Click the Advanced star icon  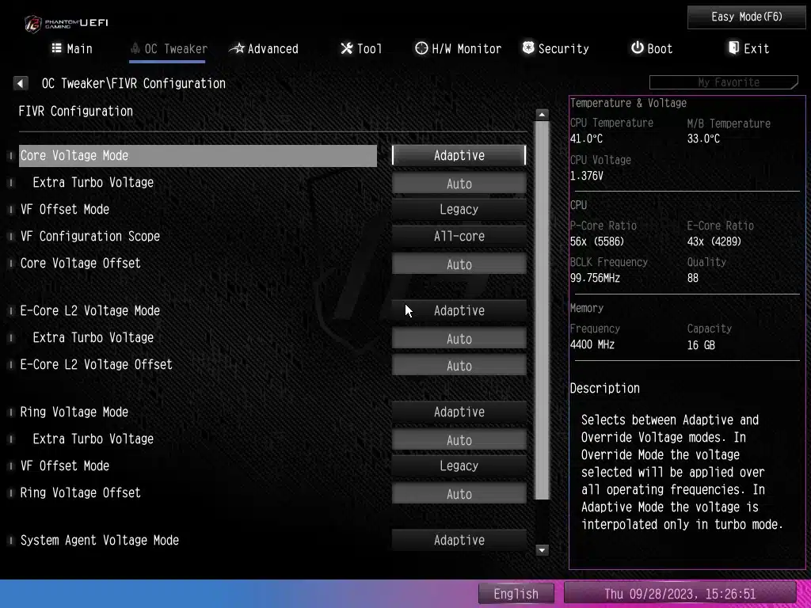(x=237, y=48)
